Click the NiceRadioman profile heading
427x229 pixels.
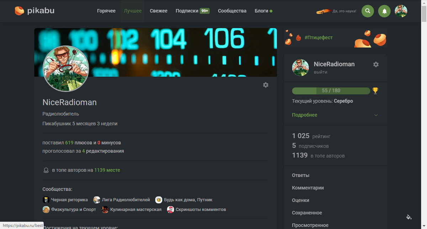[69, 103]
